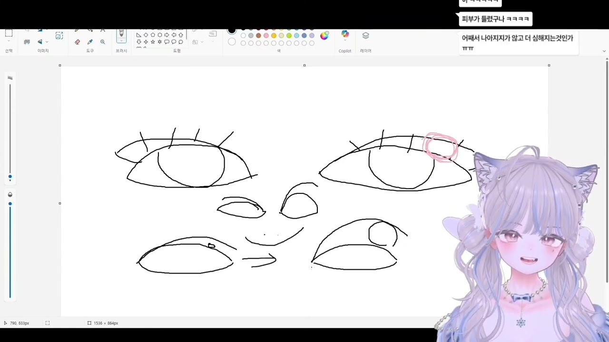This screenshot has width=609, height=342.
Task: Select the rectangular selection tool
Action: [9, 33]
